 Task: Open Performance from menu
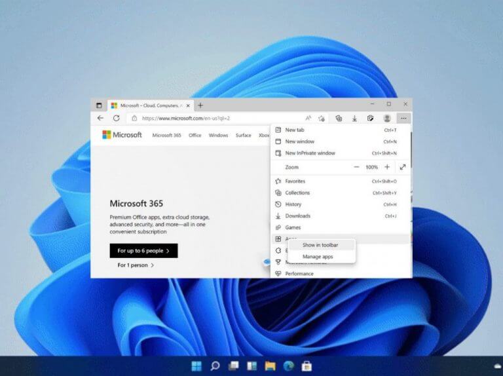point(341,274)
